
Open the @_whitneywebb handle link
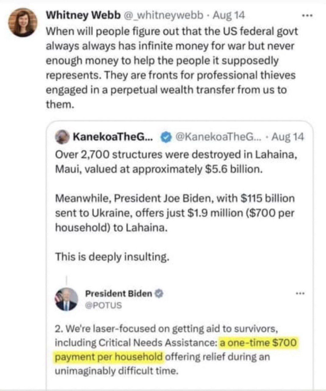163,15
